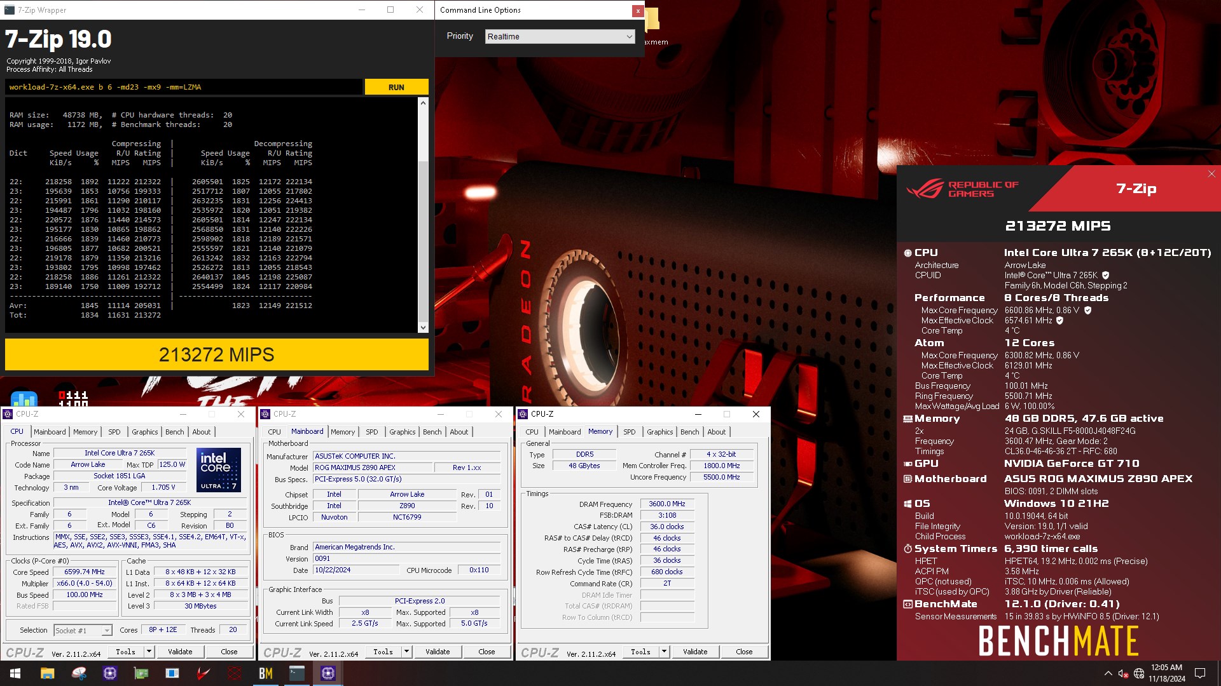
Task: Open the blue window taskbar icon
Action: 172,673
